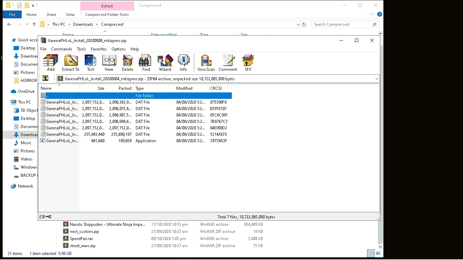Image resolution: width=463 pixels, height=260 pixels.
Task: Switch Explorer to details view icon
Action: click(371, 253)
